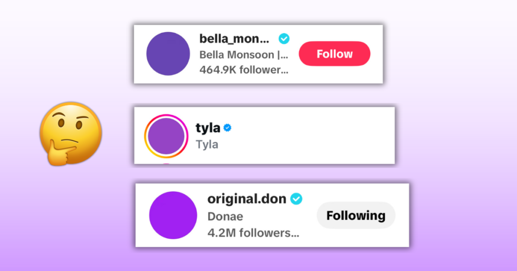The height and width of the screenshot is (271, 517).
Task: Open original.don's bright purple profile picture
Action: [173, 215]
